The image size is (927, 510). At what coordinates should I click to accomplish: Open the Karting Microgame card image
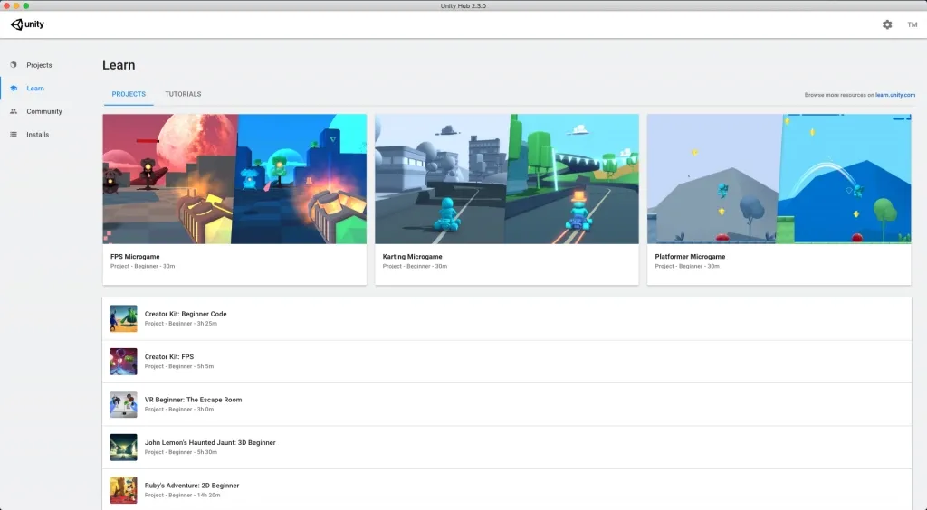pos(507,179)
